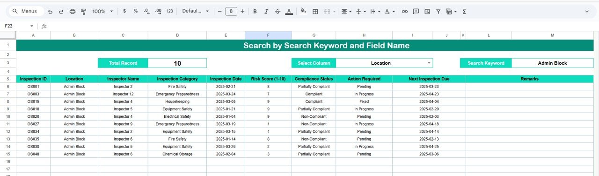The height and width of the screenshot is (176, 599).
Task: Click the font size 8 field
Action: pyautogui.click(x=231, y=11)
